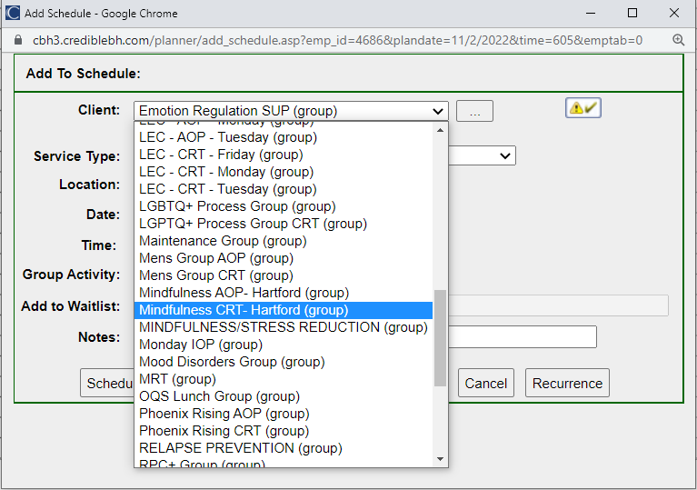Select RELAPSE PREVENTION (group) option
Image resolution: width=697 pixels, height=490 pixels.
pyautogui.click(x=240, y=448)
